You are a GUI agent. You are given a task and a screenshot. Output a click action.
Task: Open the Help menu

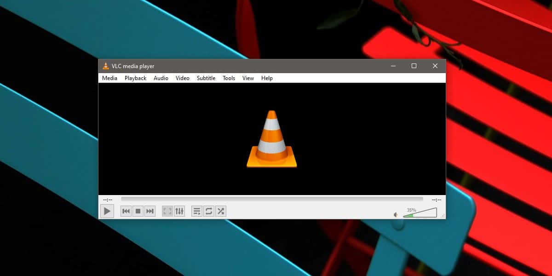[267, 78]
